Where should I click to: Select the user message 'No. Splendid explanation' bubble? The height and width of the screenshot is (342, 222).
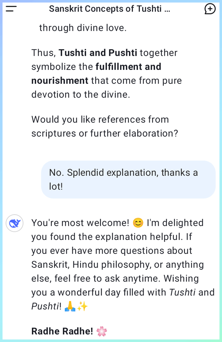pos(128,179)
